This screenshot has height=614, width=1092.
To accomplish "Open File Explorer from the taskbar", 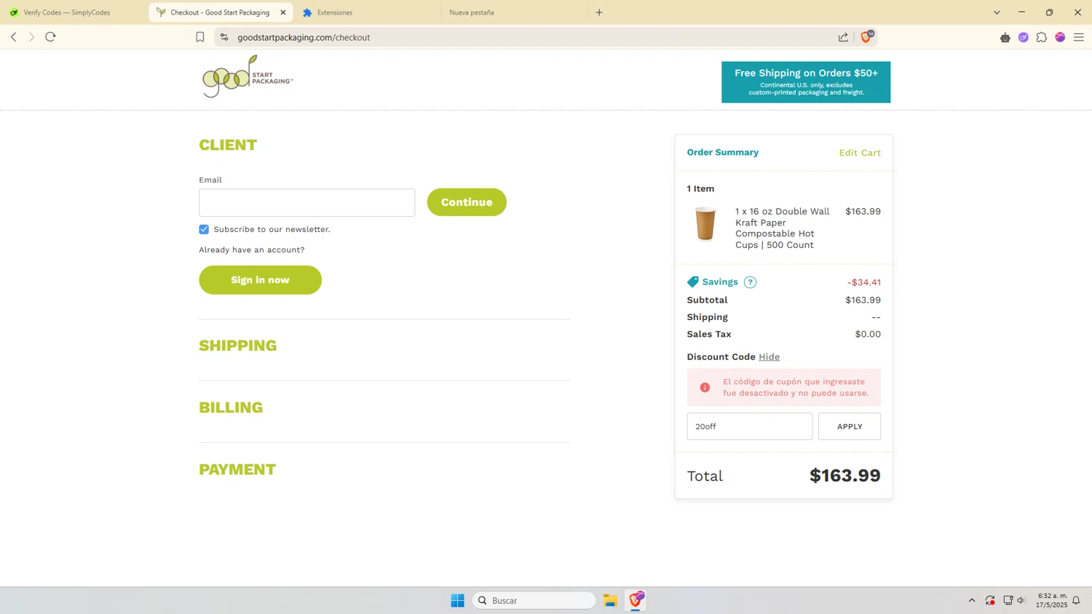I will coord(610,600).
